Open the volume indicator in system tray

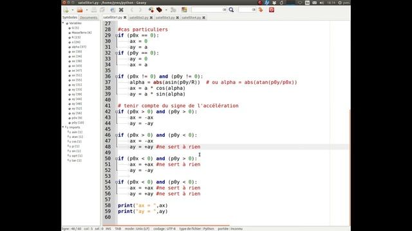[x=322, y=3]
